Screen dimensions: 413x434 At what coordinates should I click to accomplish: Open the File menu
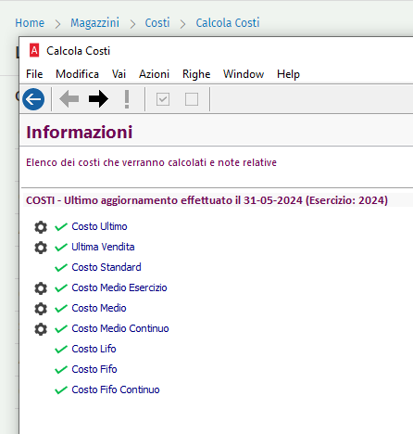[x=34, y=74]
